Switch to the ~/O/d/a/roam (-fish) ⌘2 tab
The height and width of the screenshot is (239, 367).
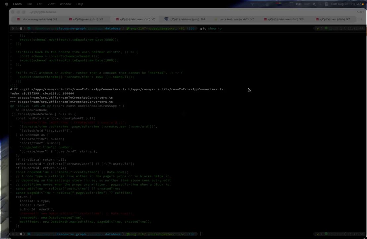pyautogui.click(x=86, y=19)
